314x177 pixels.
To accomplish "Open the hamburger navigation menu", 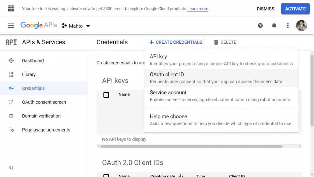I will click(x=11, y=26).
